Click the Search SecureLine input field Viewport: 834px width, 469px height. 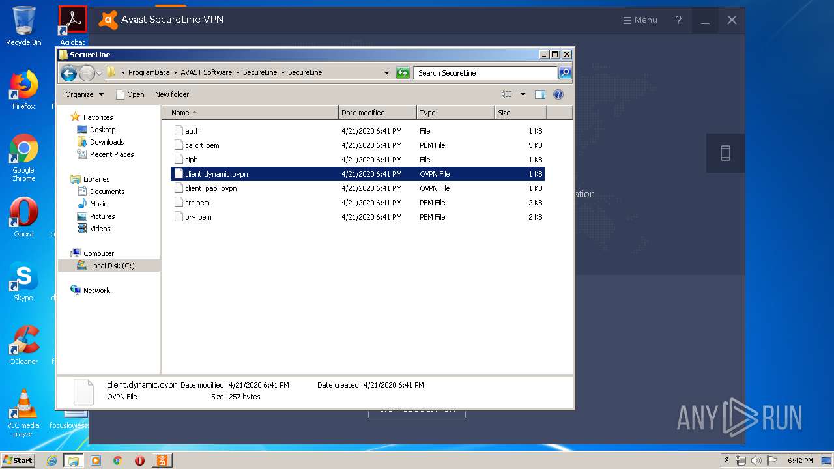pyautogui.click(x=486, y=73)
